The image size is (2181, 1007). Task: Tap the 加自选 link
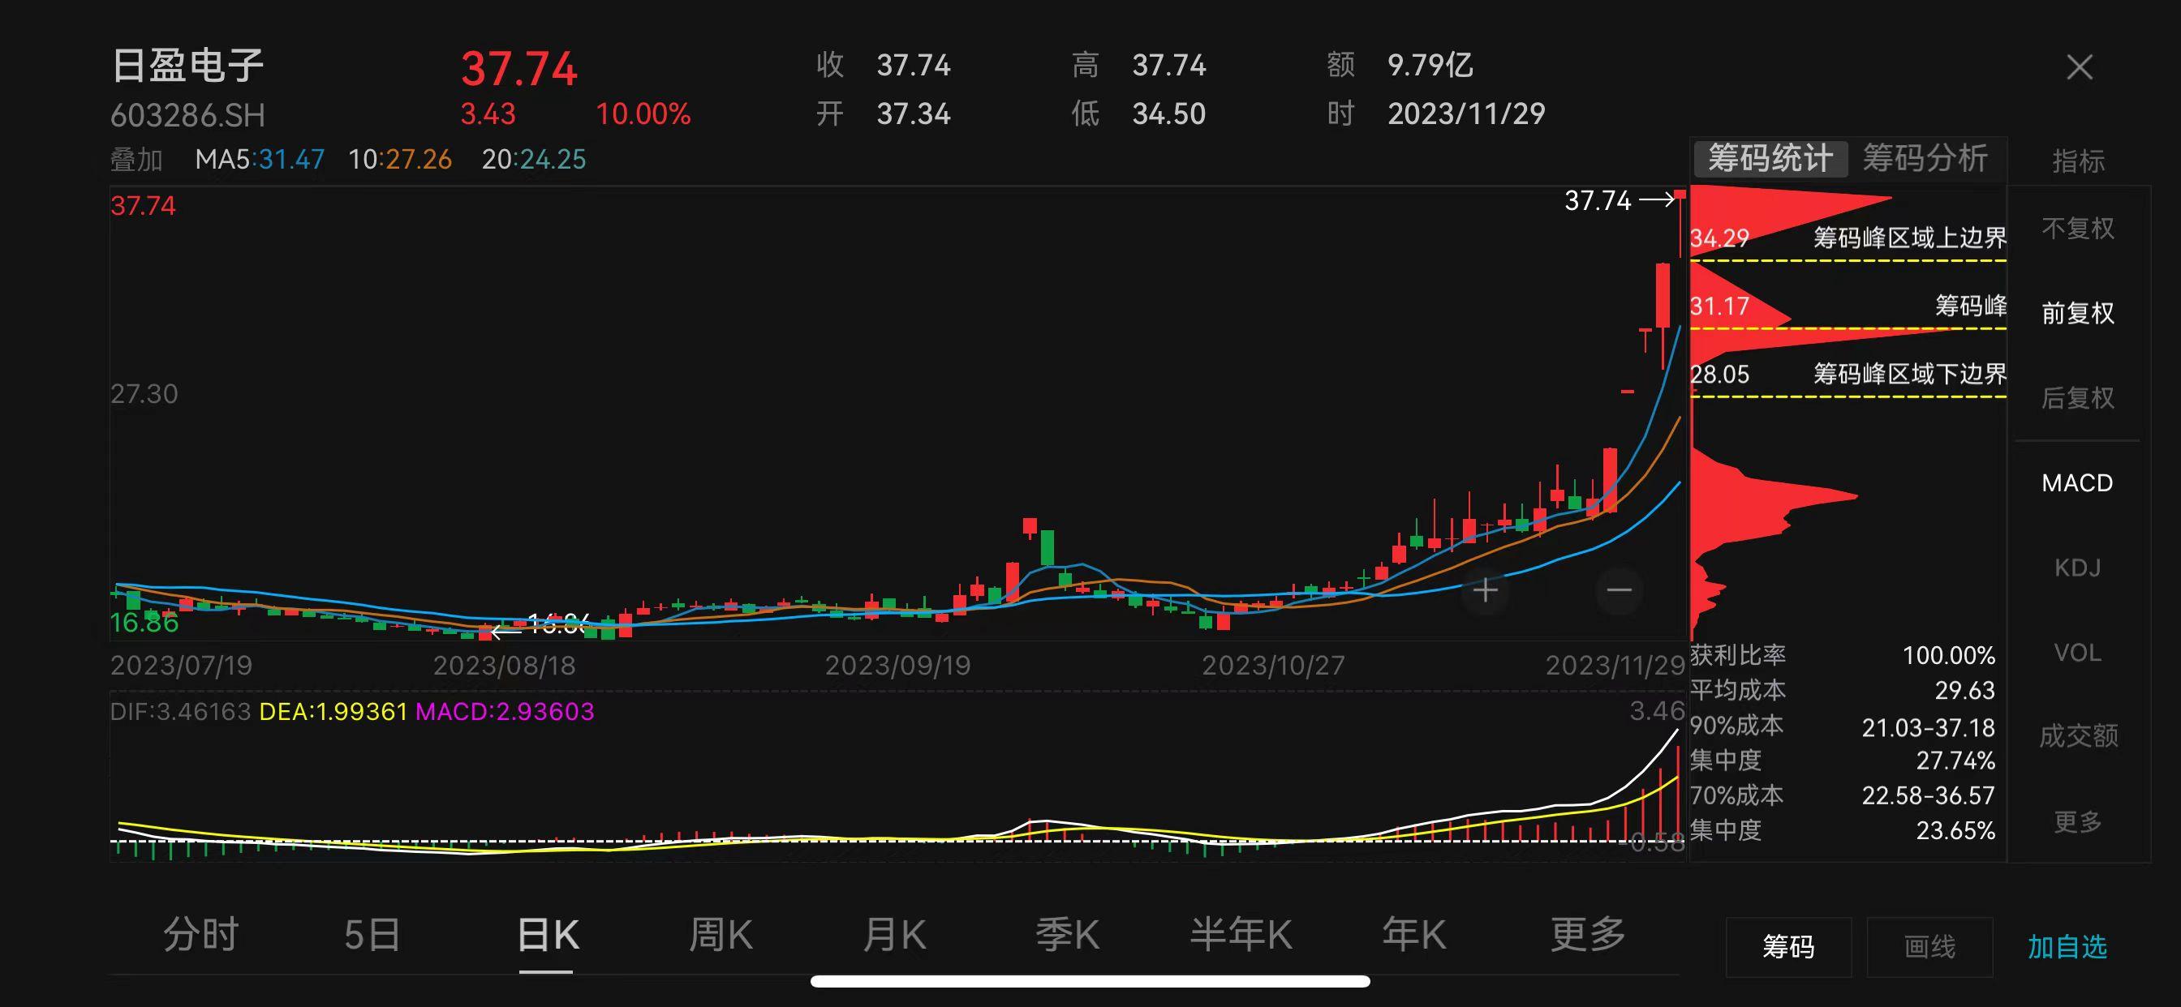click(2067, 947)
